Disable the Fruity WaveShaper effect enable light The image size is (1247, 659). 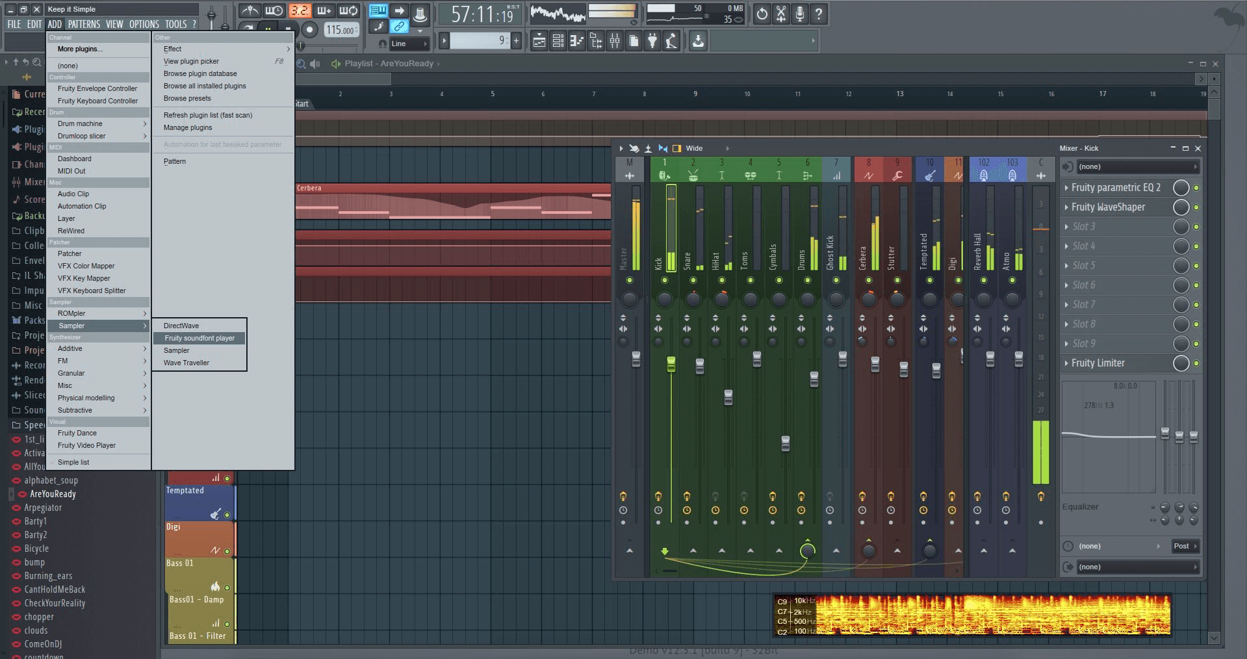(x=1196, y=207)
